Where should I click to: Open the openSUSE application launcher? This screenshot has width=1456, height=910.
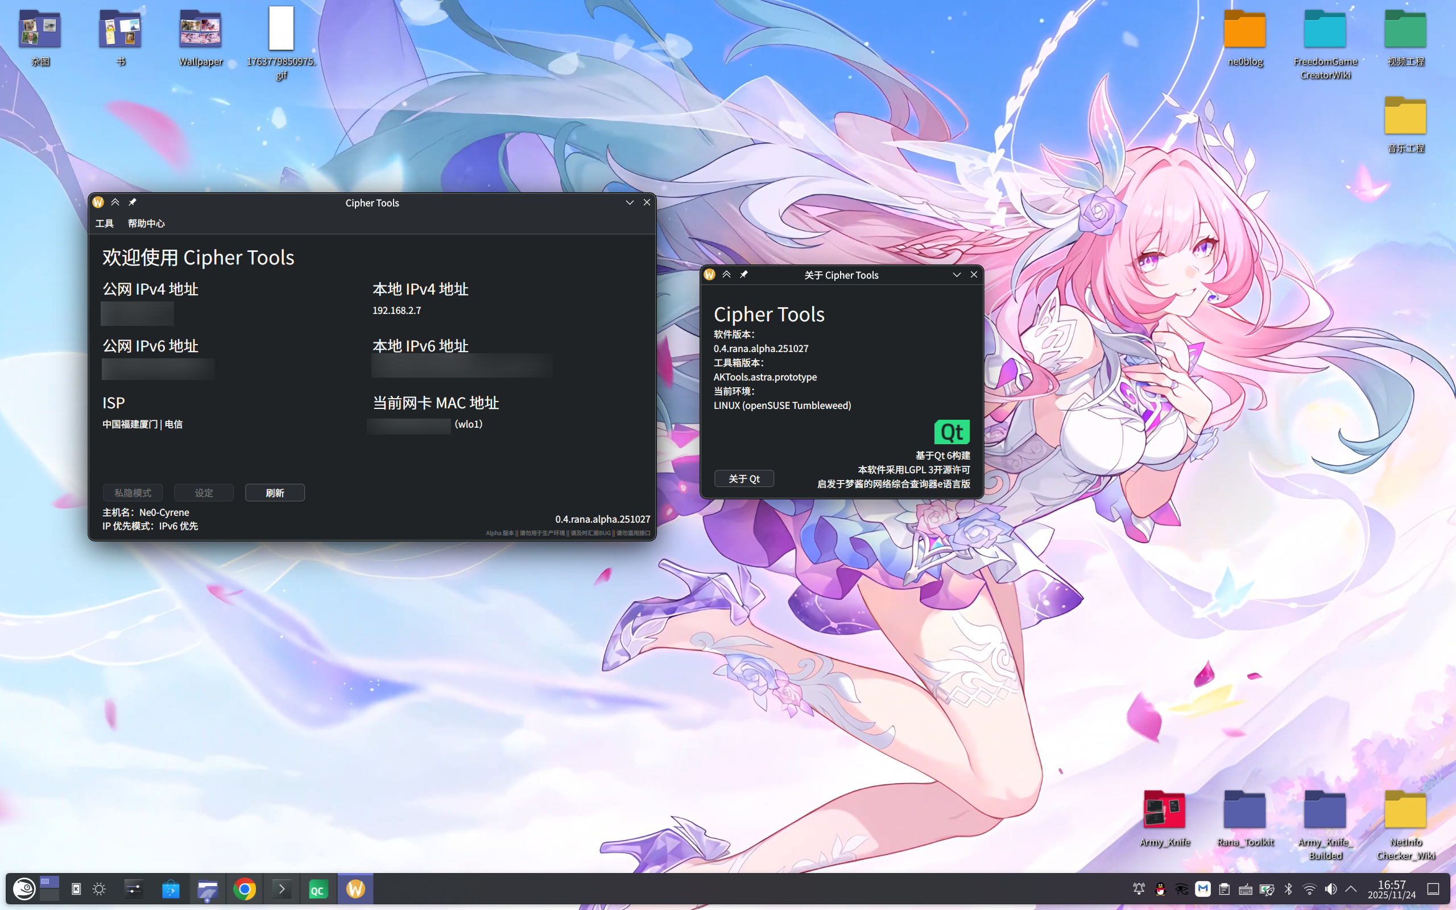[24, 888]
